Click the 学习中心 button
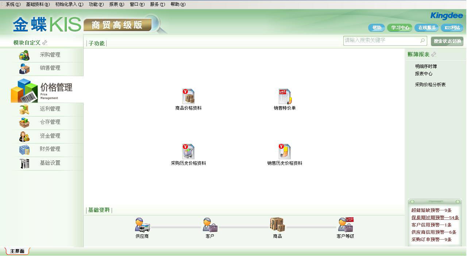This screenshot has height=256, width=467. pos(400,28)
